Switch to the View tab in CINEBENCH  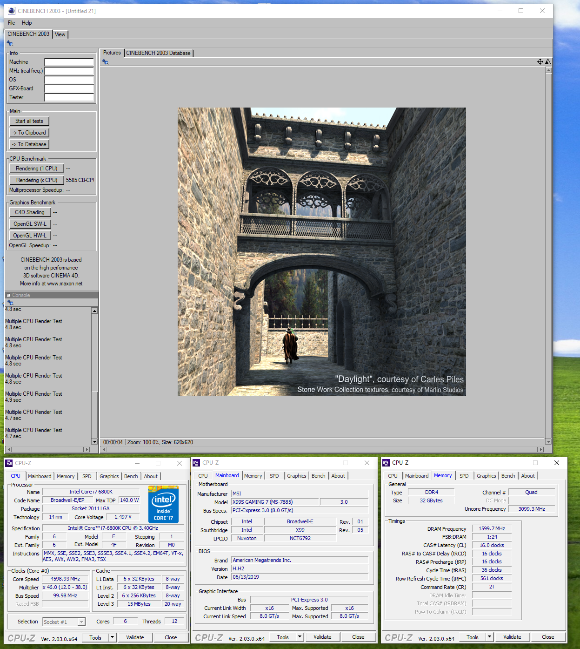pos(60,34)
